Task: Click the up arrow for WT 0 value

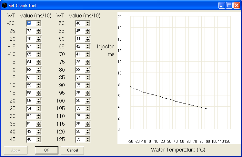Action: pos(39,69)
